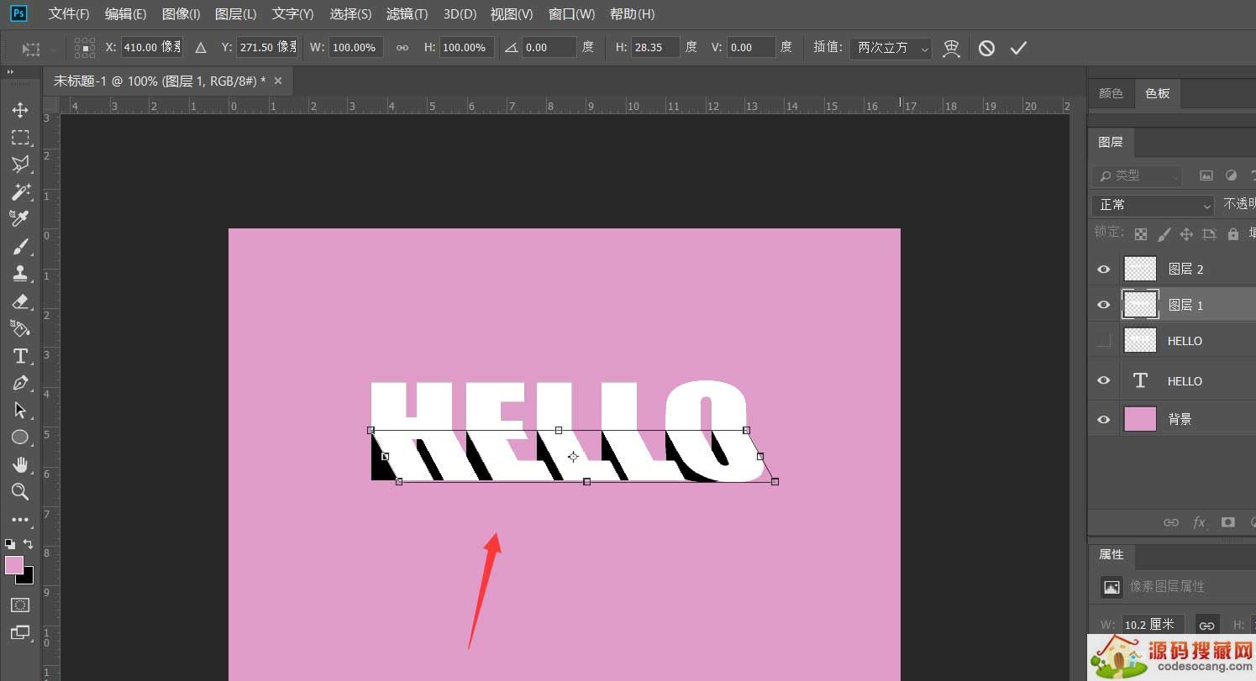Image resolution: width=1256 pixels, height=681 pixels.
Task: Toggle lock position
Action: click(x=1186, y=234)
